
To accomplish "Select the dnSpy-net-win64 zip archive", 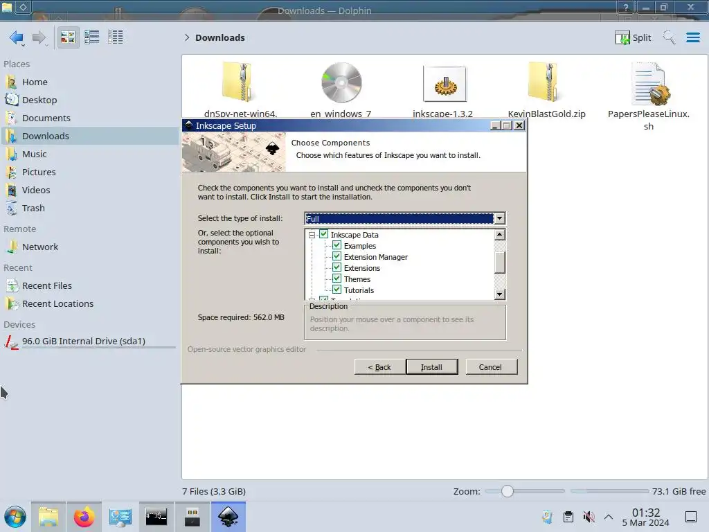I will tap(240, 90).
